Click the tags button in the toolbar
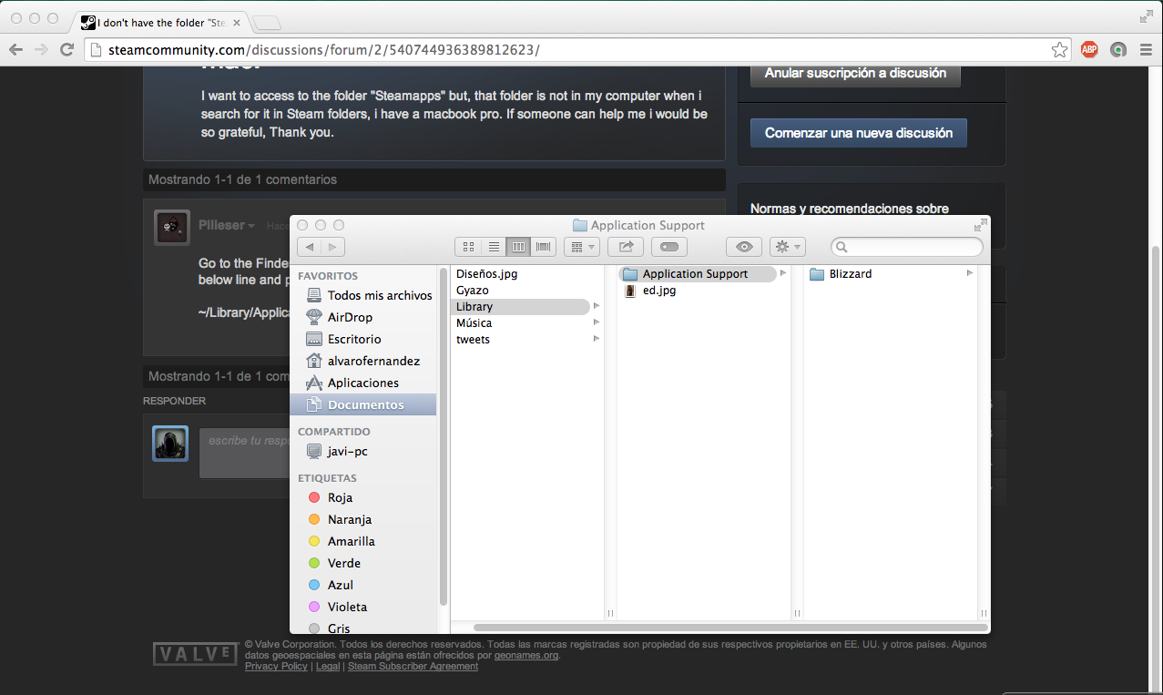The height and width of the screenshot is (695, 1163). [668, 246]
